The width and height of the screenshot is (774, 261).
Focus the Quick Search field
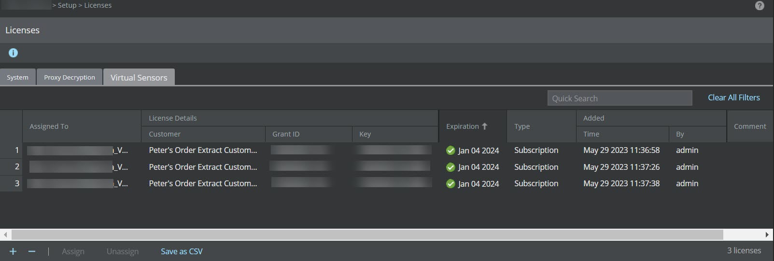pos(619,98)
